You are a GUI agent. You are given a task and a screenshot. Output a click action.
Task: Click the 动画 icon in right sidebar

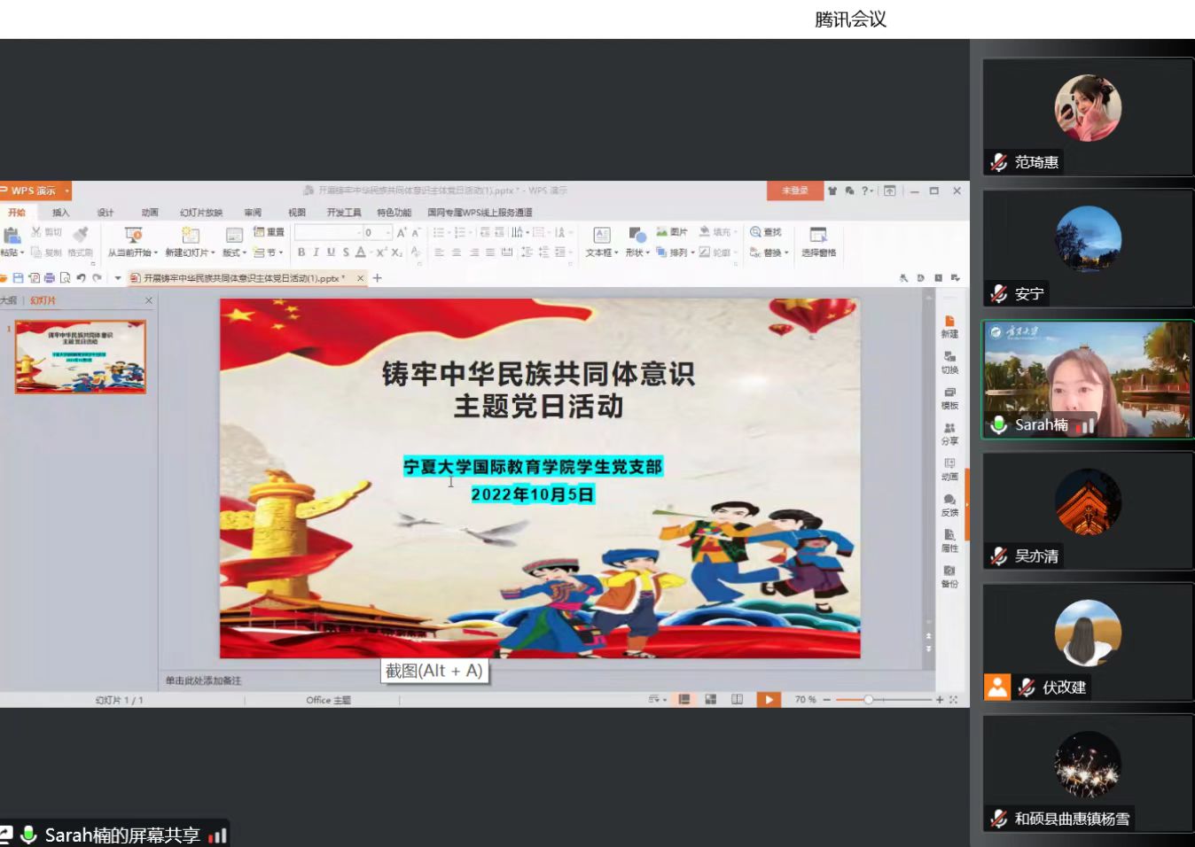coord(949,468)
